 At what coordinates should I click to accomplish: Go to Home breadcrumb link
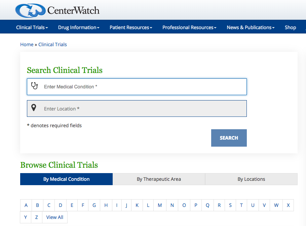click(27, 45)
